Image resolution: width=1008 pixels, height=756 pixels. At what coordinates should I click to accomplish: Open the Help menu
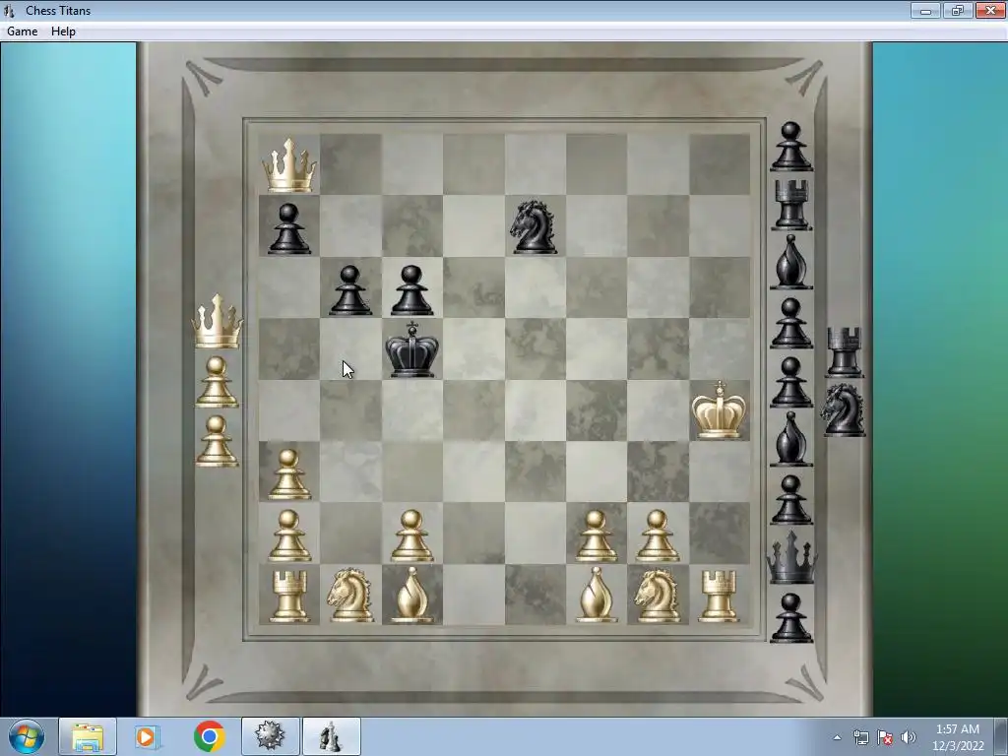(63, 31)
